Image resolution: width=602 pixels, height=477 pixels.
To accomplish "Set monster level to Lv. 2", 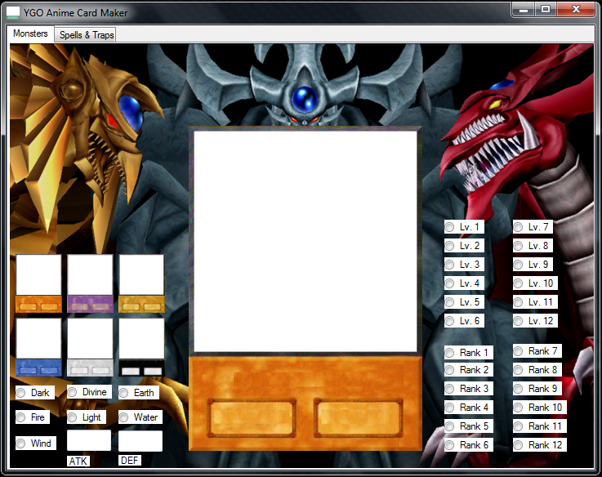I will click(464, 245).
